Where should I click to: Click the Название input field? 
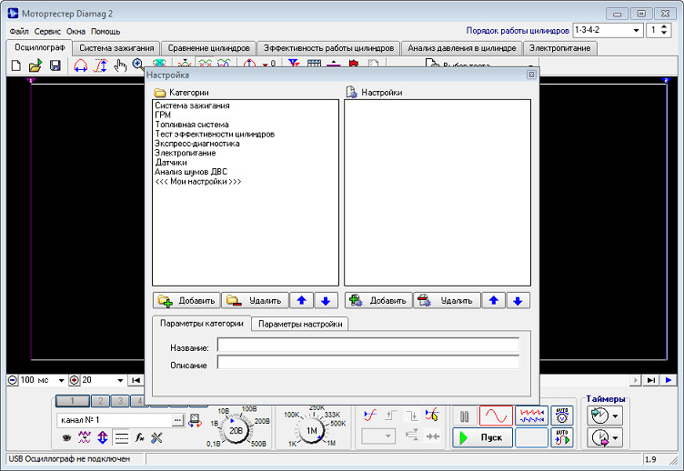coord(368,345)
